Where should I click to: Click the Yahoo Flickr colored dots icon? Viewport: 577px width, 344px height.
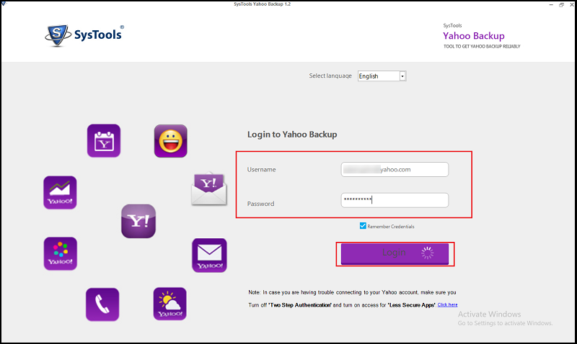61,253
